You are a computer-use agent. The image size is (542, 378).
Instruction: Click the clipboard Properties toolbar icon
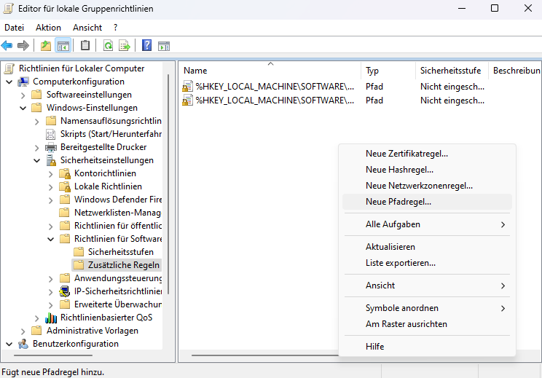(x=85, y=45)
